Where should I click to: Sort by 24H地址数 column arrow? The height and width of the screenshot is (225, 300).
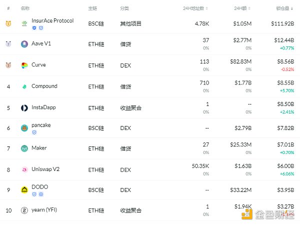coord(207,8)
